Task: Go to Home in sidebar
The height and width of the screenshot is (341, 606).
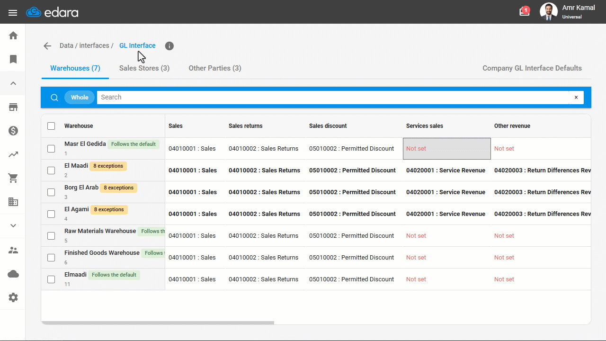Action: coord(13,36)
